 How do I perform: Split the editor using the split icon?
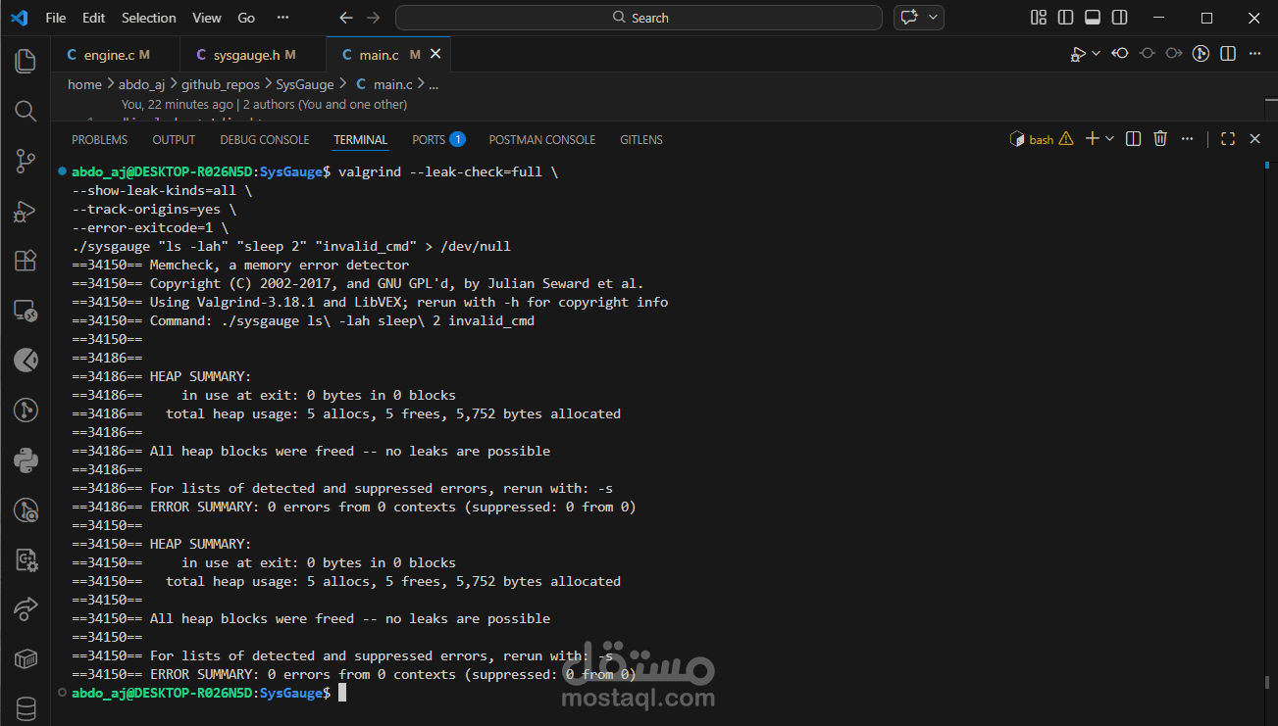(x=1227, y=54)
